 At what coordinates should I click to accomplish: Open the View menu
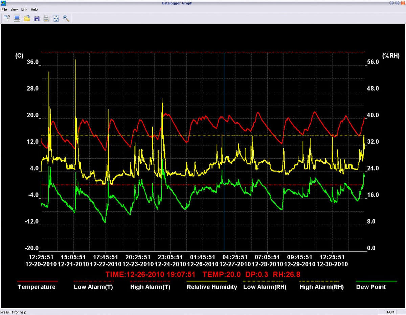coord(14,9)
